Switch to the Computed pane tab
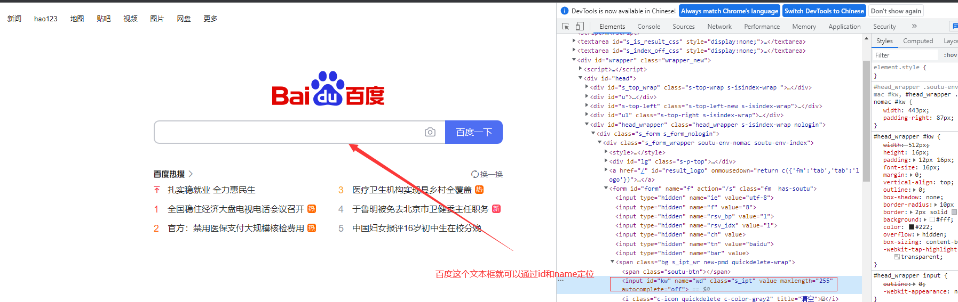Image resolution: width=958 pixels, height=302 pixels. click(918, 41)
